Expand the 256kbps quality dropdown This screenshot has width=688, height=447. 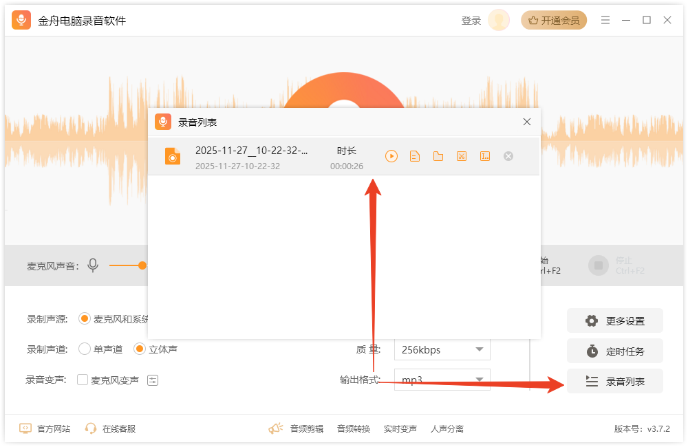point(442,349)
